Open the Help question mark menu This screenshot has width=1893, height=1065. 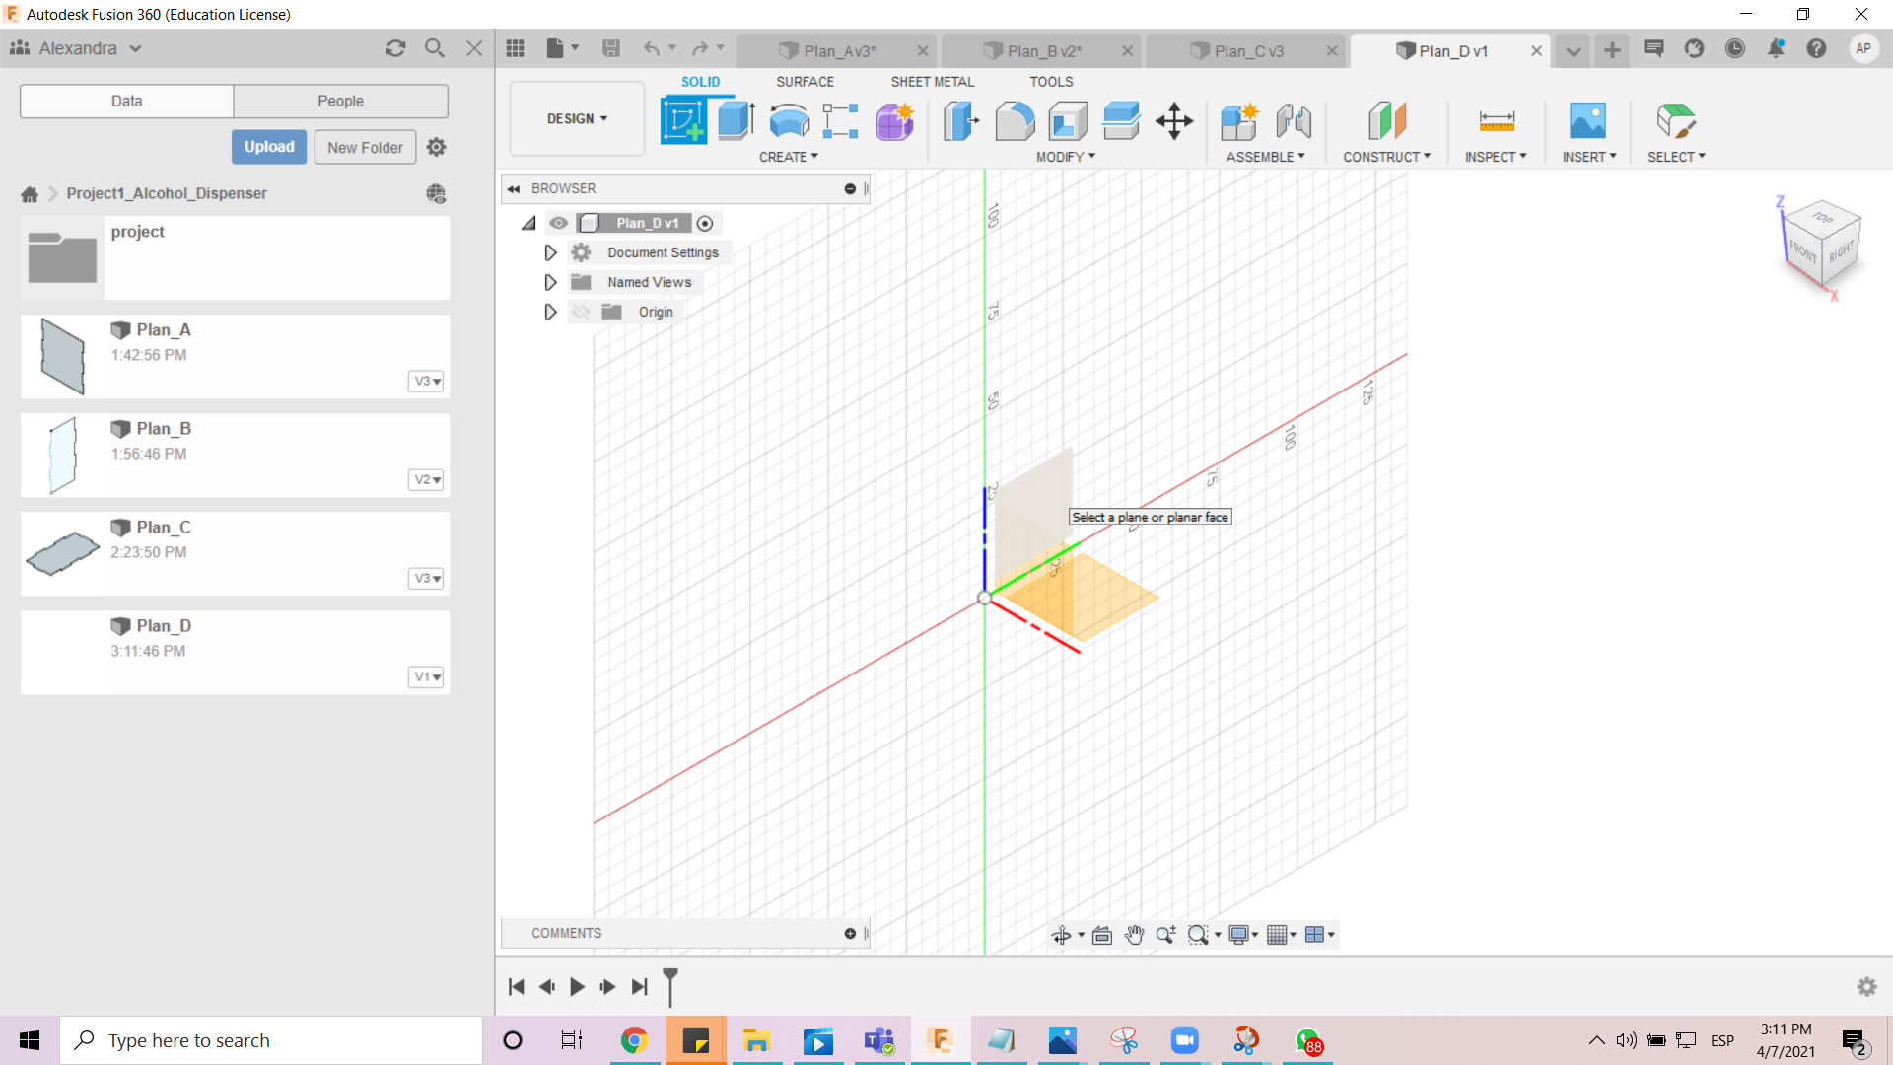[1816, 48]
